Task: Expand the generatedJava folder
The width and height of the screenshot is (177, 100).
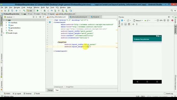Action: coord(6,28)
